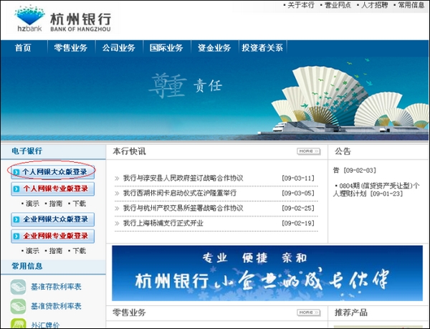
Task: Open news 我行西湖休闲卡启动仪式在沪隆重举行
Action: click(x=180, y=193)
